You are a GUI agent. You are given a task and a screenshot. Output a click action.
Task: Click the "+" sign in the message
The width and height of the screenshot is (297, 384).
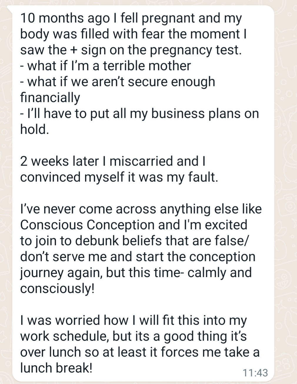tap(72, 50)
